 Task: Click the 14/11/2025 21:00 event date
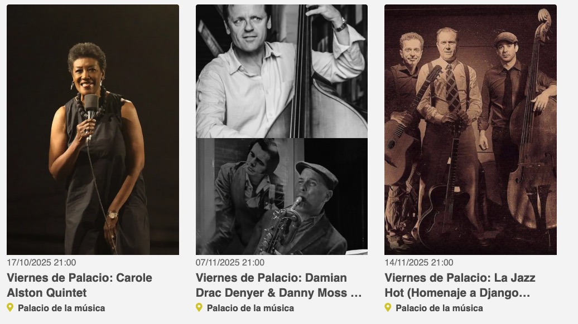click(419, 263)
